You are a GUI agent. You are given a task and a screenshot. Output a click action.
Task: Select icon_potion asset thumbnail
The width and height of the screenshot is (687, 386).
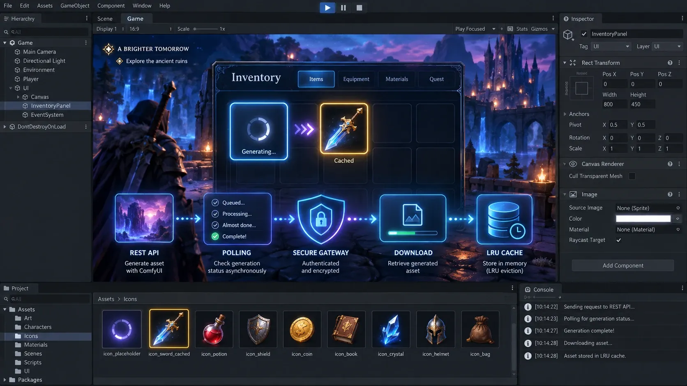(214, 329)
